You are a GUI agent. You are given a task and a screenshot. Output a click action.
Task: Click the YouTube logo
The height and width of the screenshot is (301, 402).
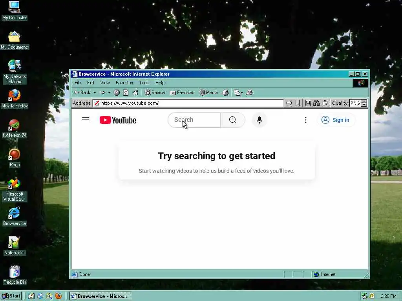(x=118, y=120)
